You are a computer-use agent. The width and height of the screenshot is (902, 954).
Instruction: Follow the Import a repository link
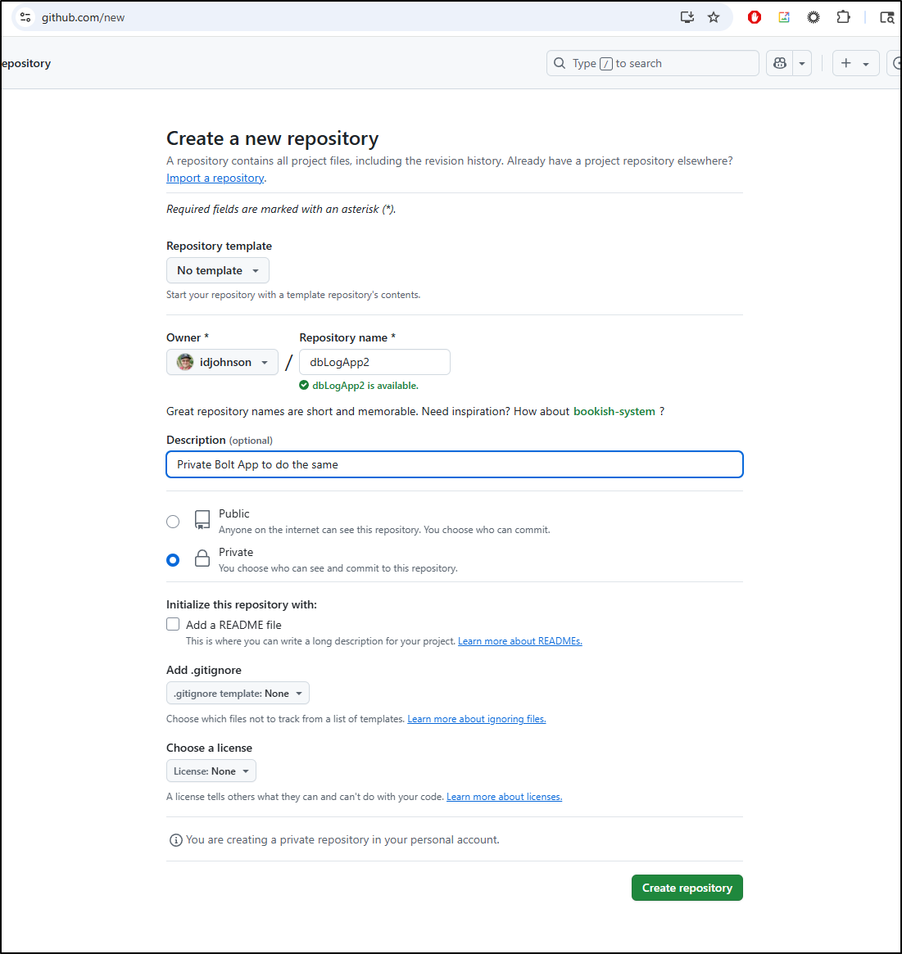tap(215, 178)
